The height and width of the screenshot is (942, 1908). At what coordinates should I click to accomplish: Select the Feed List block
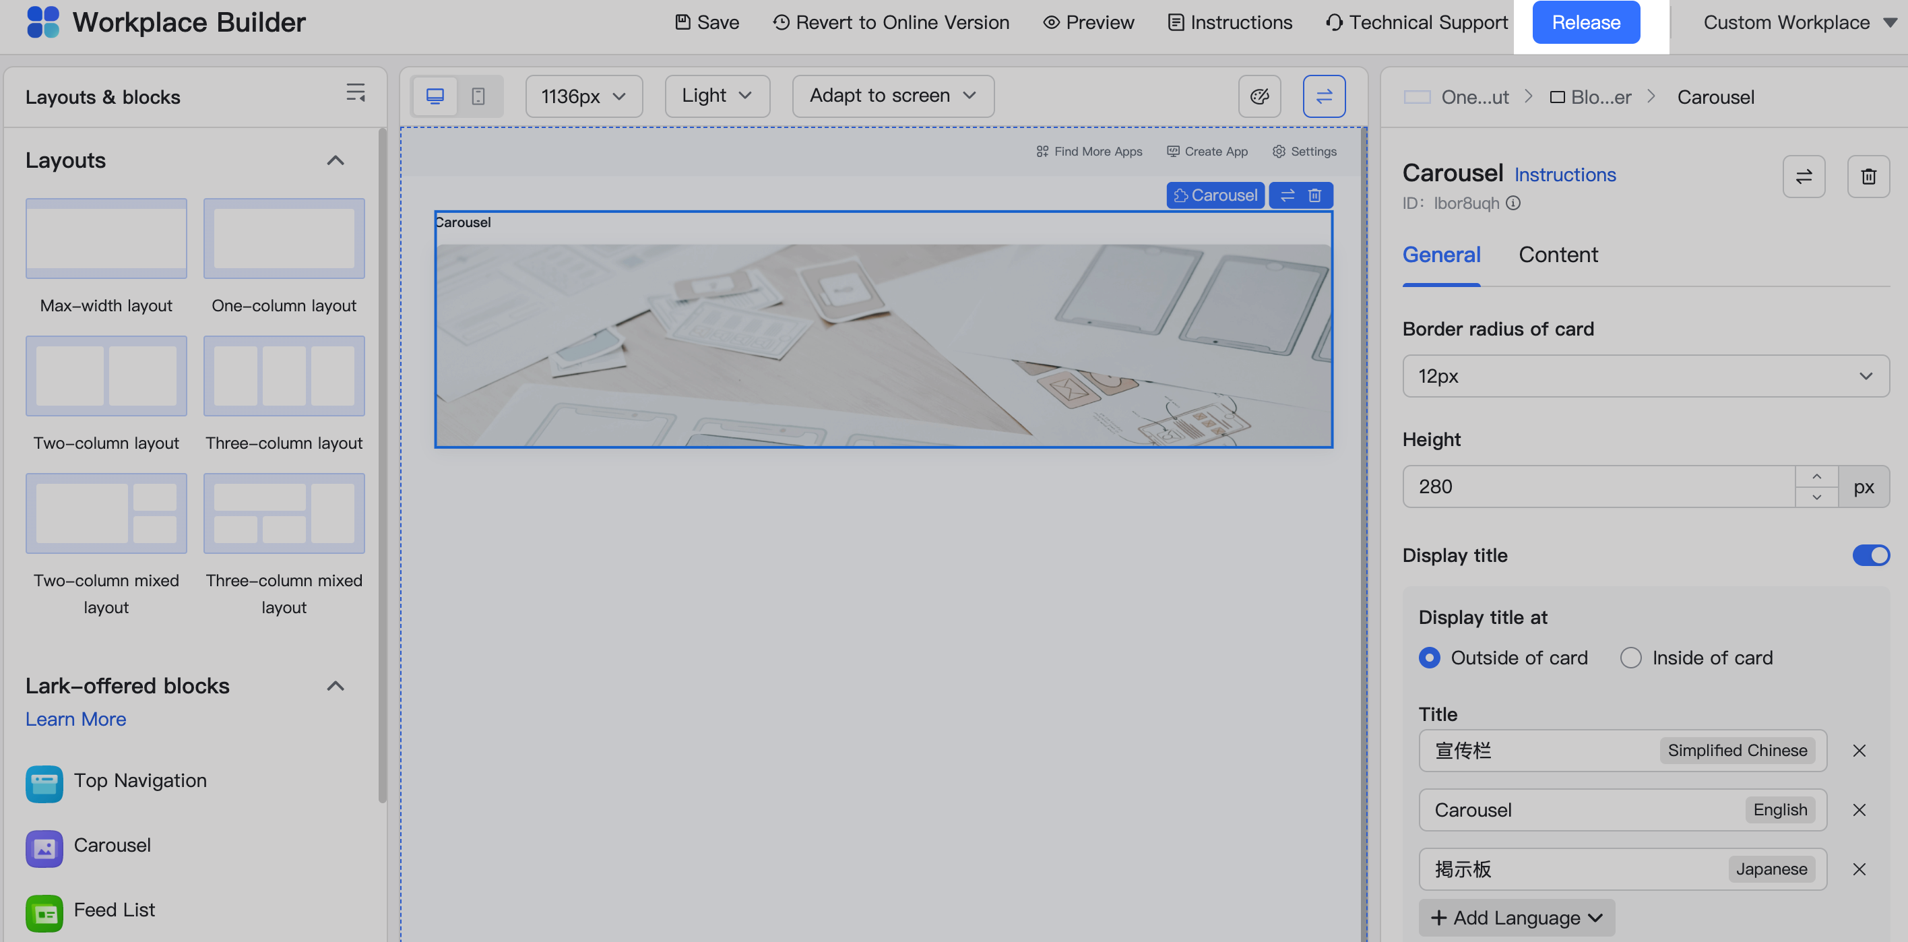pyautogui.click(x=90, y=912)
